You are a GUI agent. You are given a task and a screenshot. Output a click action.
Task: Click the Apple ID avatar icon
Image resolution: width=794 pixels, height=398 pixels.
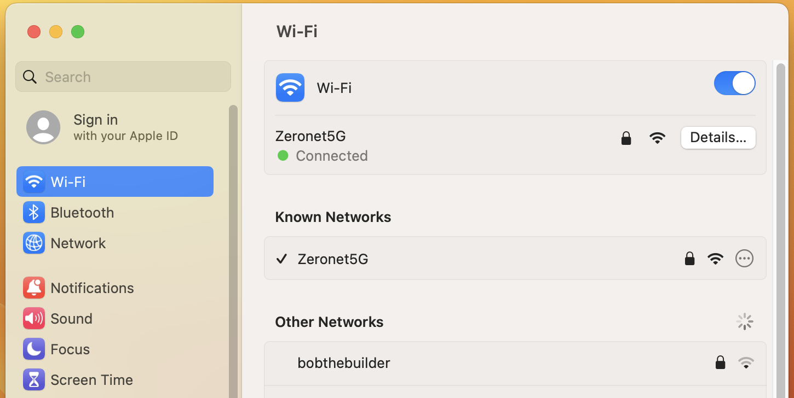43,127
